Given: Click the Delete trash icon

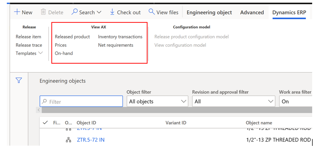Looking at the screenshot, I should coord(43,12).
